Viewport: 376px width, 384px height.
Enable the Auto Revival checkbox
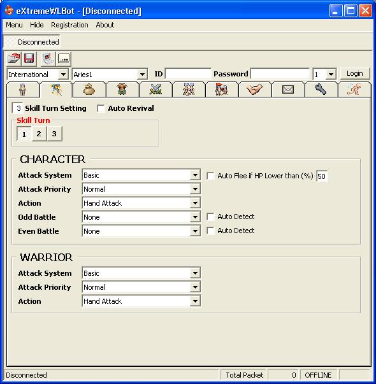(101, 108)
